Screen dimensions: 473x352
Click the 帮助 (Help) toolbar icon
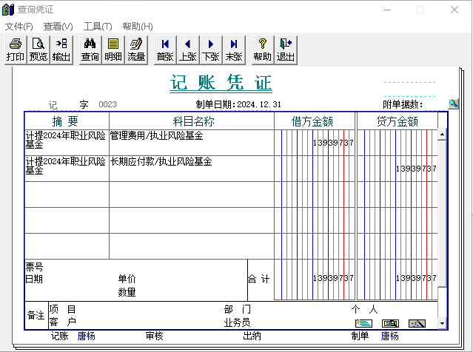[x=263, y=50]
